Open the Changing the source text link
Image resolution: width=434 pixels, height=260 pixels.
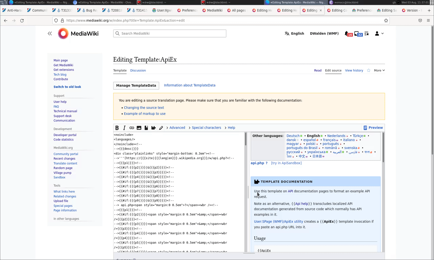[x=144, y=108]
